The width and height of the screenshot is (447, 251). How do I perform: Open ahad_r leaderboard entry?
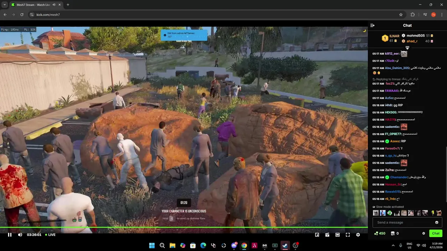(417, 41)
